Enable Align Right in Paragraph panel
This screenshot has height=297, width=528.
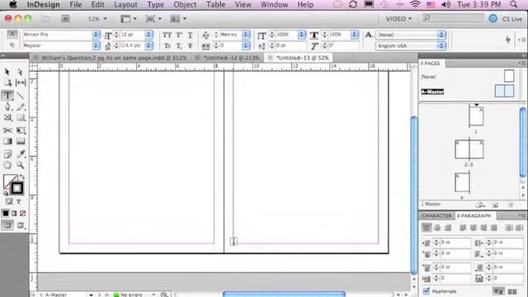(x=448, y=228)
